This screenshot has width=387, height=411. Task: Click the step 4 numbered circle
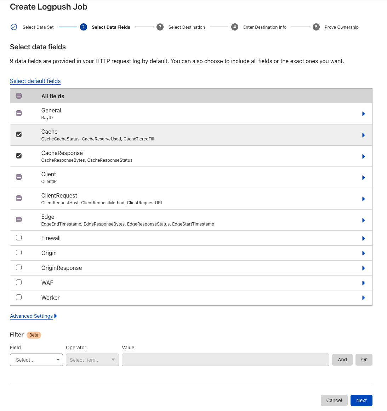coord(235,27)
